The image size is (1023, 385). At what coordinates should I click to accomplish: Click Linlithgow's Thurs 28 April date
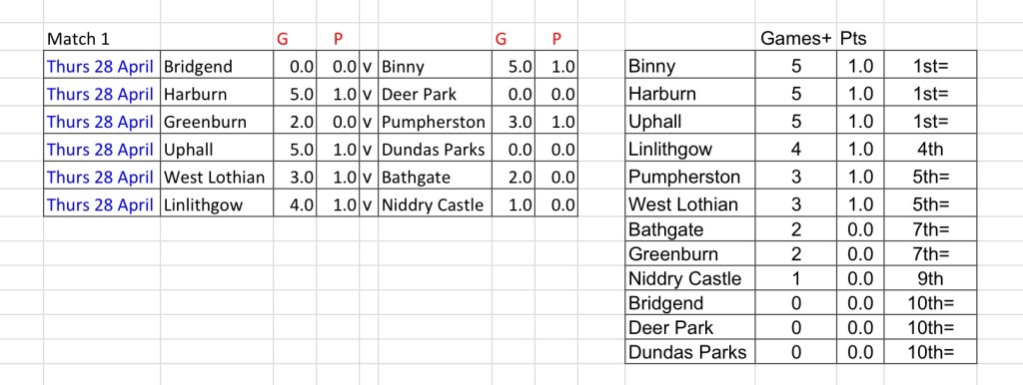tap(102, 205)
